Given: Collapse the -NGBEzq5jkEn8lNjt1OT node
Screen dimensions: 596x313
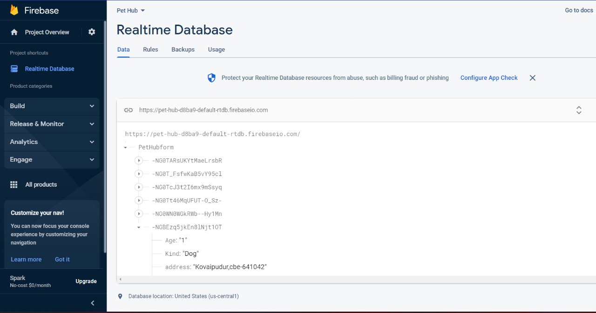Looking at the screenshot, I should pyautogui.click(x=139, y=228).
